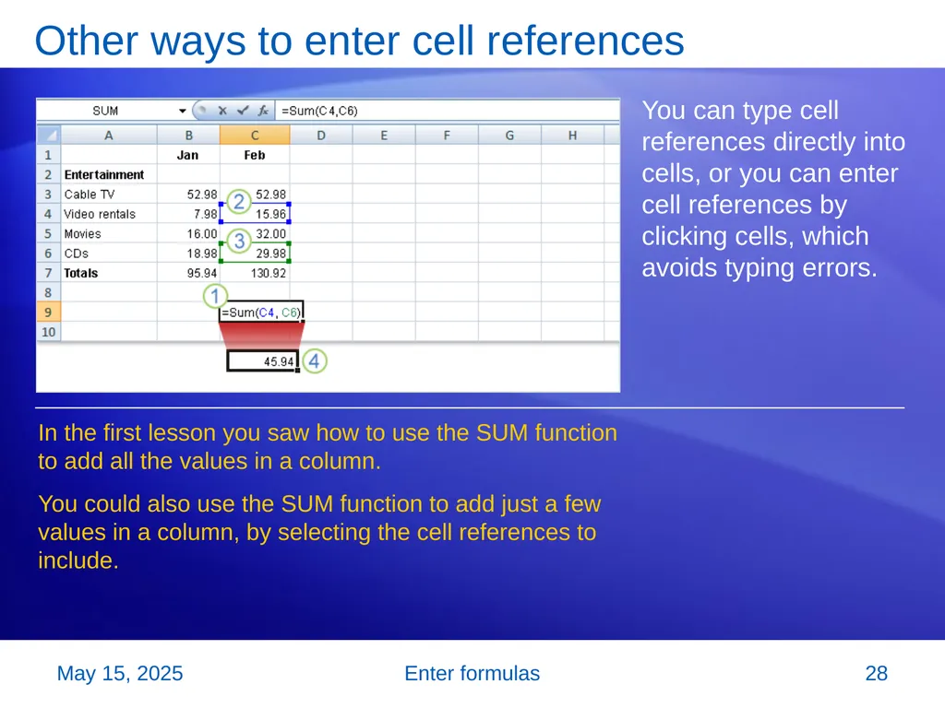Select column A header
The width and height of the screenshot is (945, 708).
pyautogui.click(x=109, y=136)
